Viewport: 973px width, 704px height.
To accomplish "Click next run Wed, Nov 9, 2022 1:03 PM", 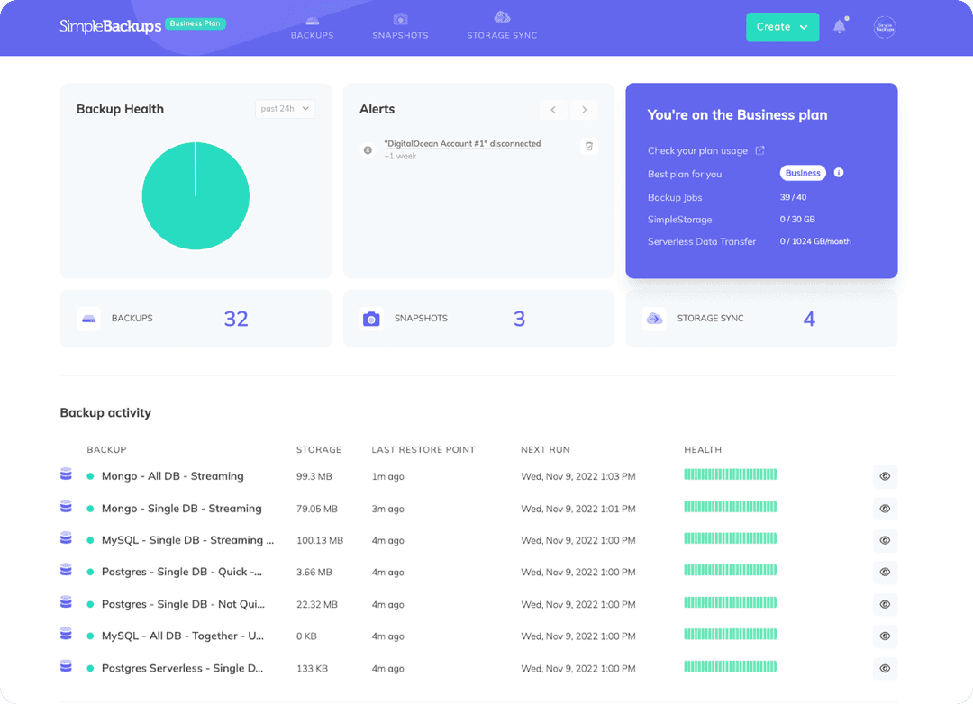I will click(578, 476).
